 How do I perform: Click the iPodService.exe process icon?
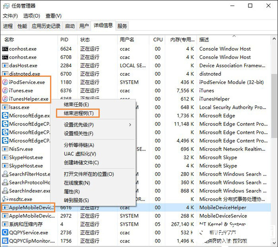tap(5, 82)
